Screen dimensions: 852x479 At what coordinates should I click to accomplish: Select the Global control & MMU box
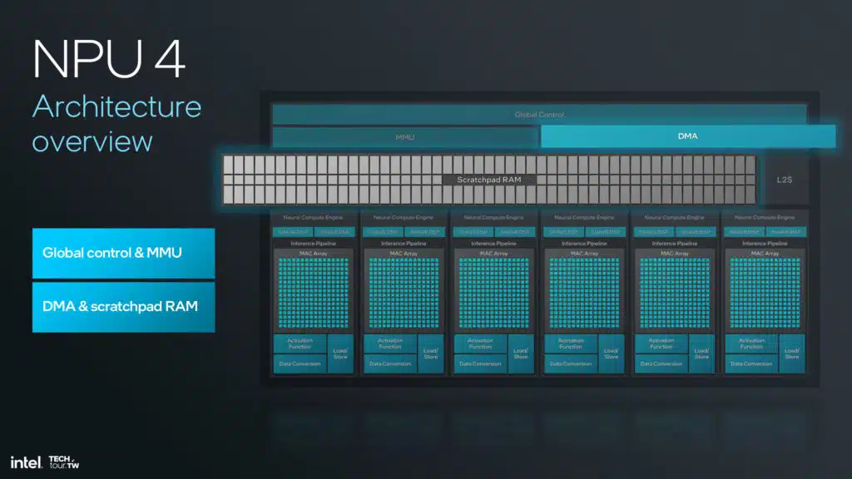[123, 253]
